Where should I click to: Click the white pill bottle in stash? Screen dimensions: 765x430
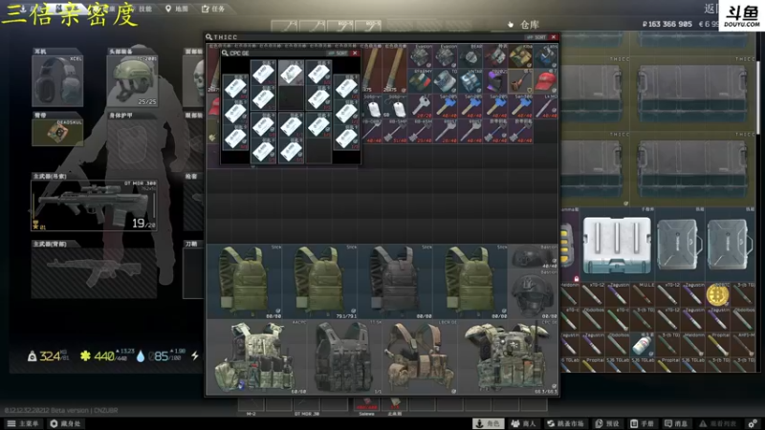[643, 344]
